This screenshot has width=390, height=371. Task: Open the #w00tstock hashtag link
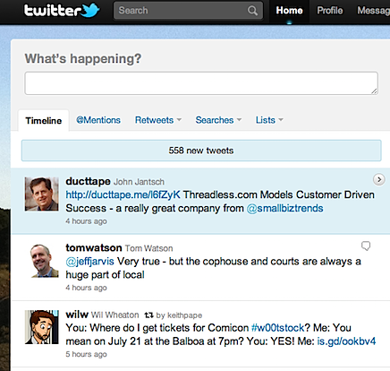(278, 328)
